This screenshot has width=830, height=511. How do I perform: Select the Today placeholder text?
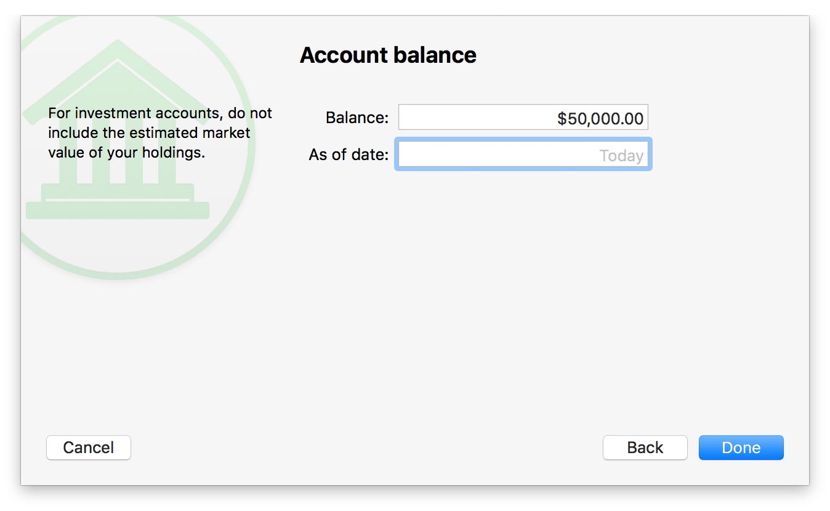(x=621, y=156)
